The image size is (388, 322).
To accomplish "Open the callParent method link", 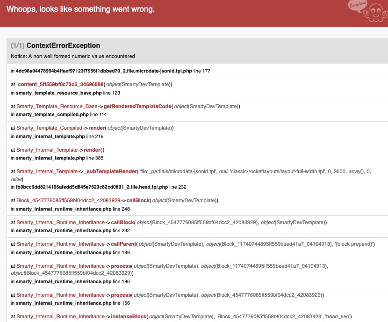I will [x=124, y=244].
